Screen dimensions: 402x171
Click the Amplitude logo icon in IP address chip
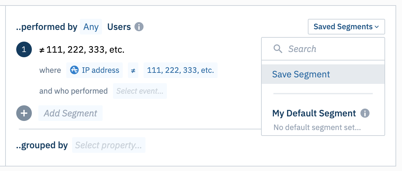point(74,70)
